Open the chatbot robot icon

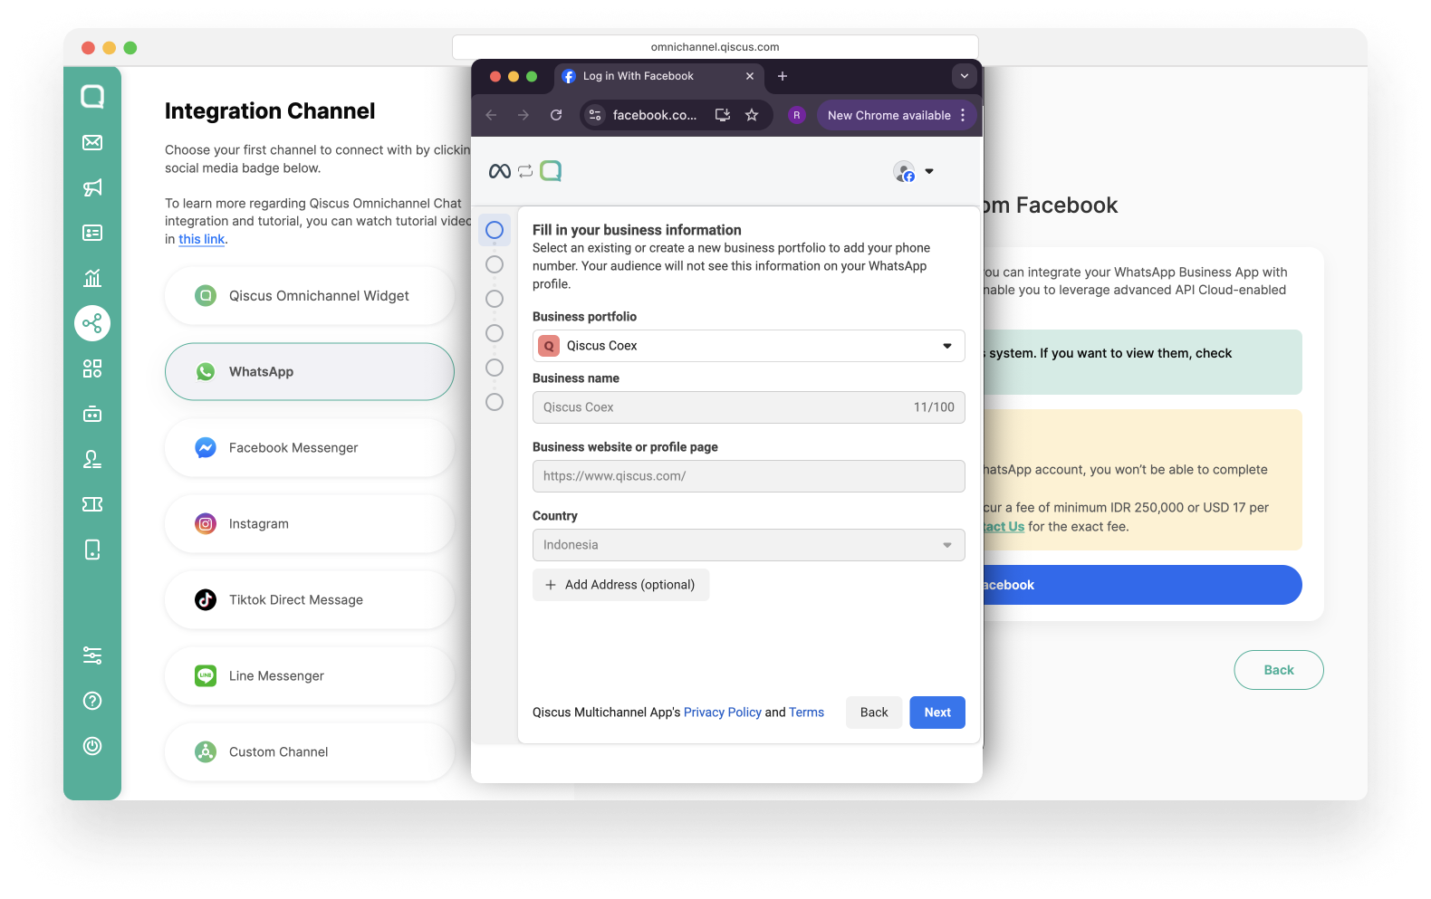click(x=92, y=414)
